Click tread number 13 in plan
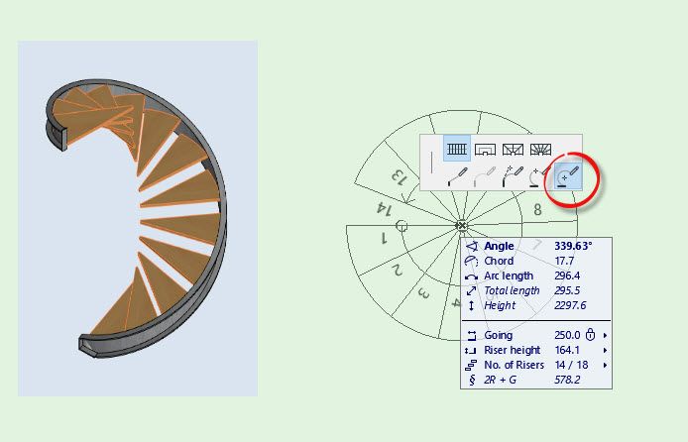Image resolution: width=688 pixels, height=442 pixels. click(399, 177)
